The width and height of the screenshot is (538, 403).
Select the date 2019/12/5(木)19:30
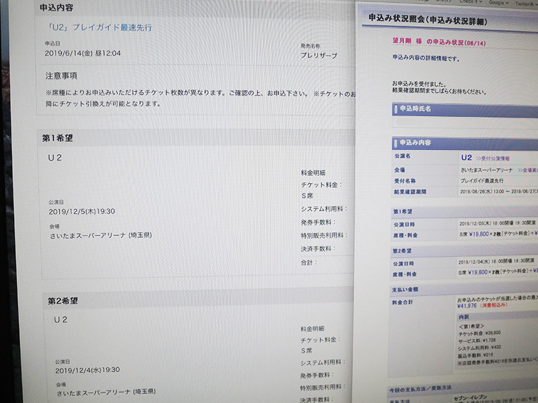coord(82,212)
